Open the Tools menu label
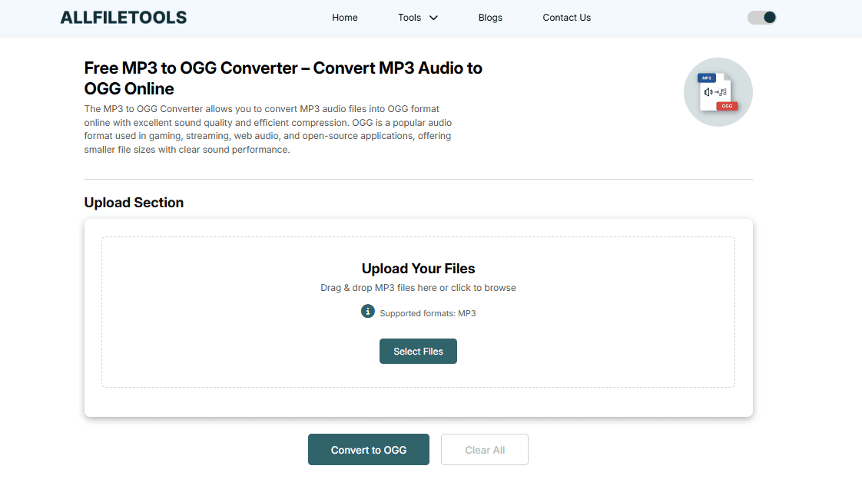 [409, 18]
